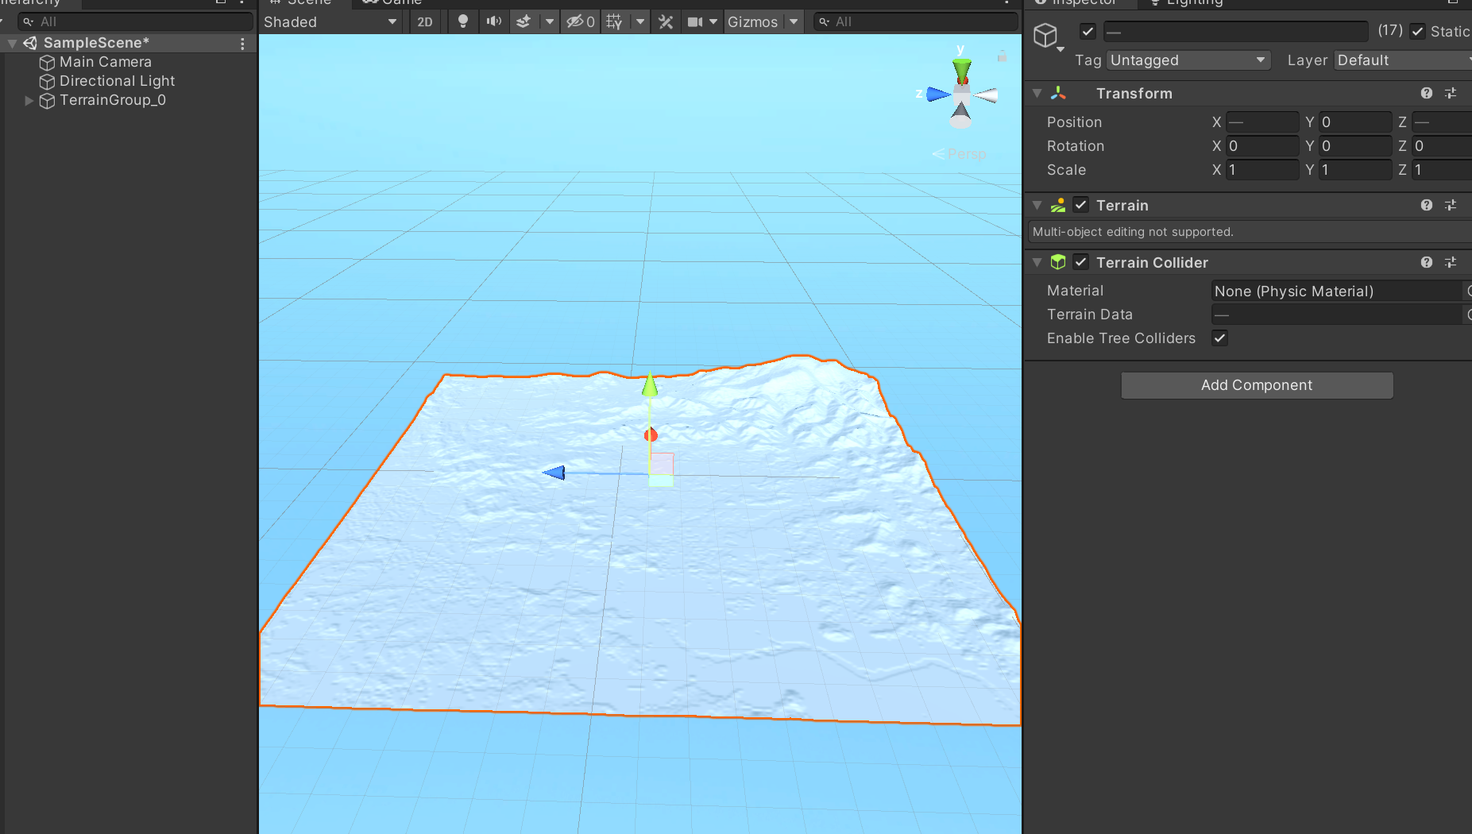Collapse the Terrain Collider foldout
Image resolution: width=1472 pixels, height=834 pixels.
pyautogui.click(x=1037, y=262)
